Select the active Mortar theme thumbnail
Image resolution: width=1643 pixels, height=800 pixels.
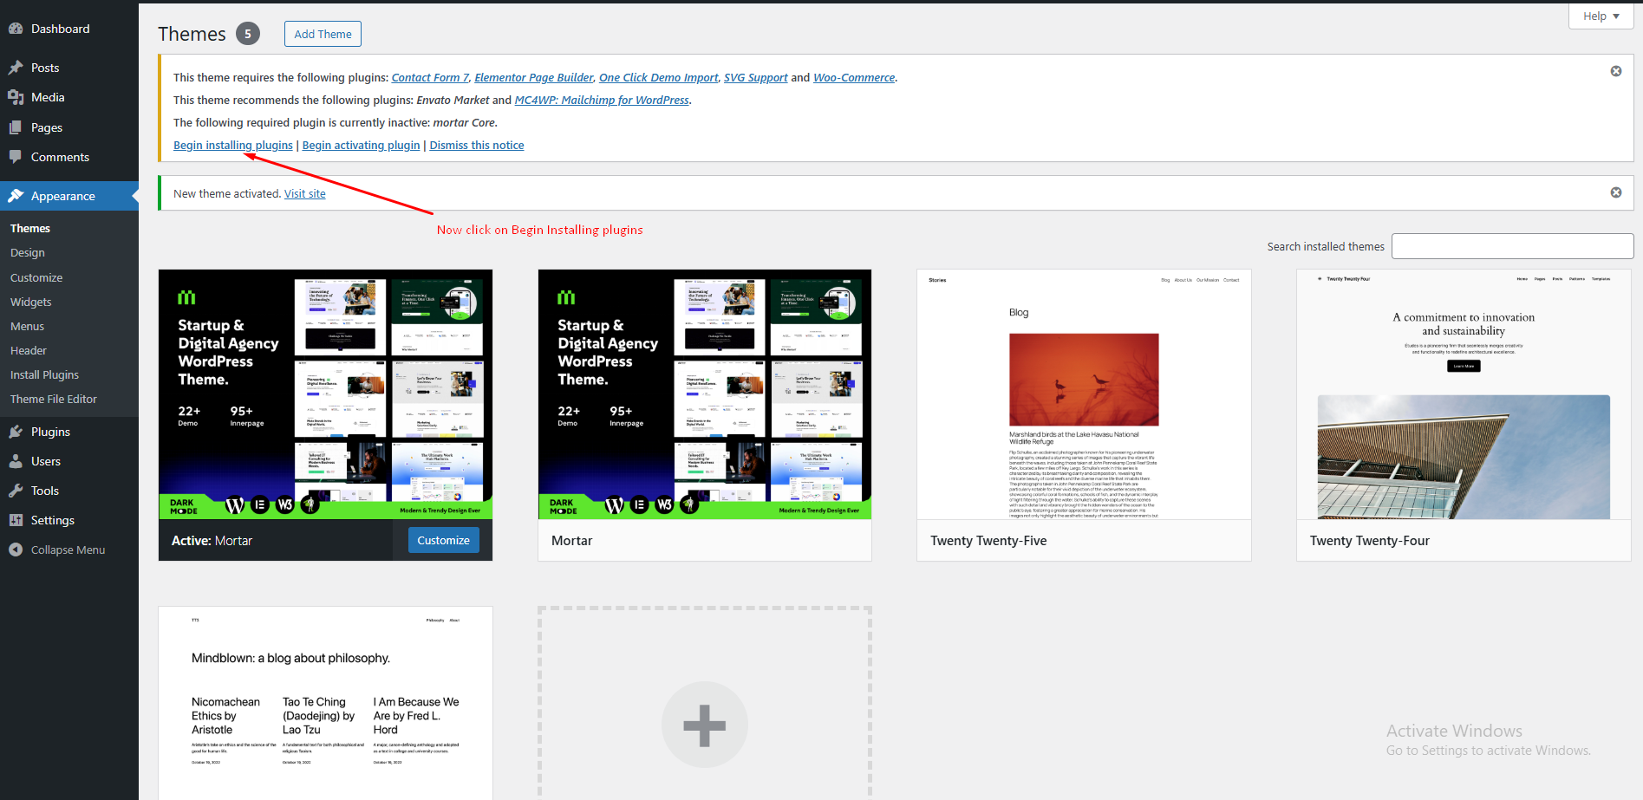pos(325,394)
